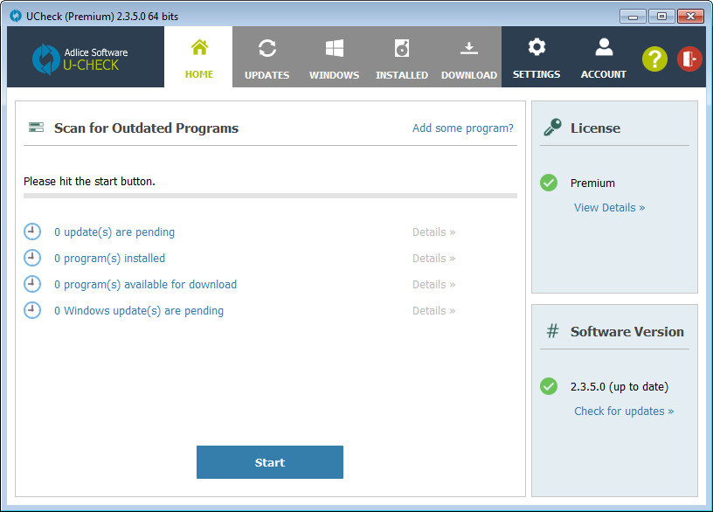Click the green checkmark beside 2.3.5.0

click(549, 386)
